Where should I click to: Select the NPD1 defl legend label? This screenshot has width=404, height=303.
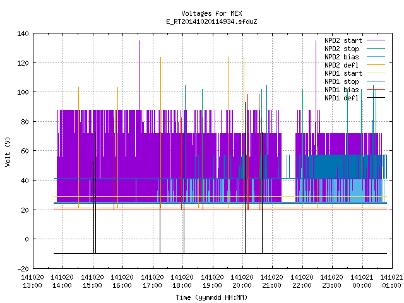tap(342, 98)
